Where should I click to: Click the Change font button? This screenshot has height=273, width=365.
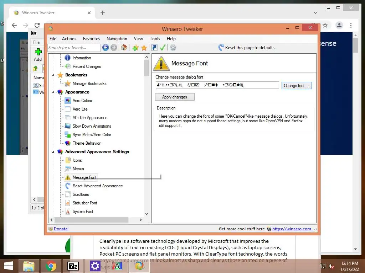click(x=296, y=86)
